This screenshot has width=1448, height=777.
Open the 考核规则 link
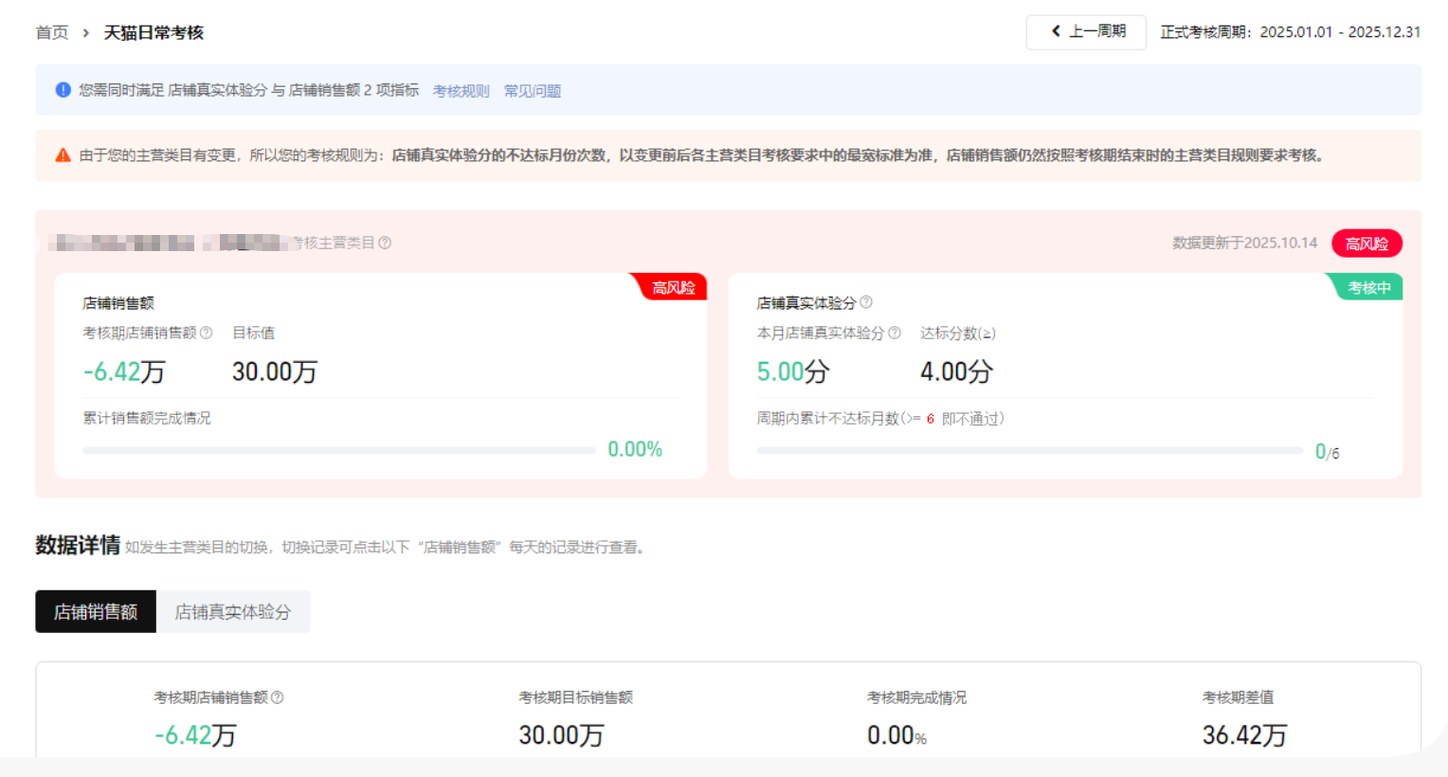point(461,91)
